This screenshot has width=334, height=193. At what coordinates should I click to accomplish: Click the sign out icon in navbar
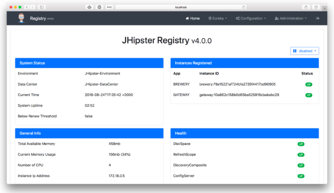317,18
